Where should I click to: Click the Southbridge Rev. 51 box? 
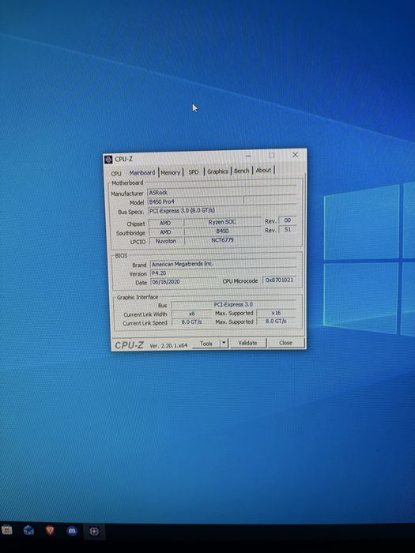pos(287,230)
